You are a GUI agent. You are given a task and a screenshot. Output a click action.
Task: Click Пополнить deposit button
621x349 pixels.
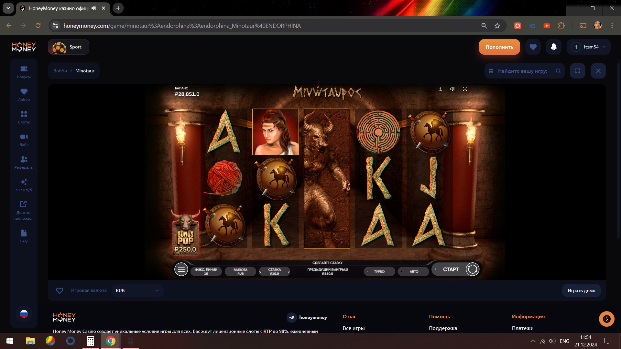coord(499,47)
